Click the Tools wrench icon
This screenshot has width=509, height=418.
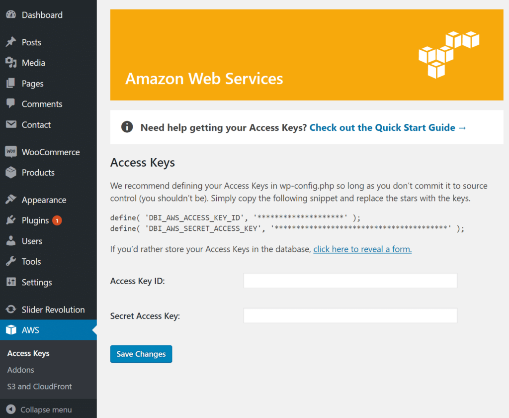click(11, 261)
